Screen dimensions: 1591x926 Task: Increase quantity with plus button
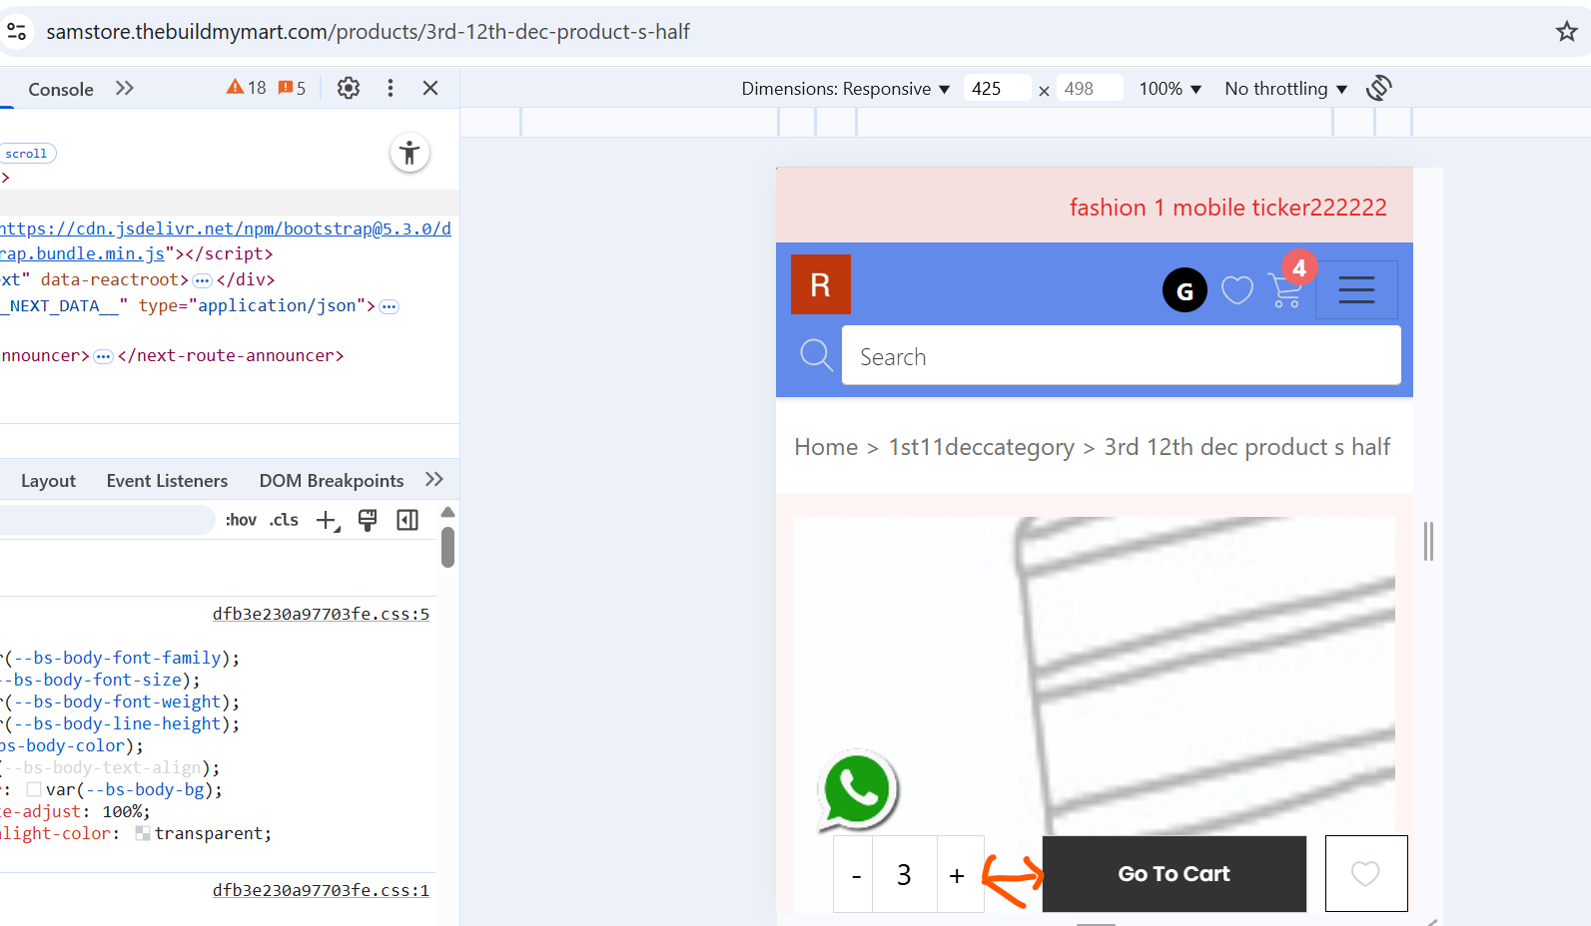click(x=959, y=874)
